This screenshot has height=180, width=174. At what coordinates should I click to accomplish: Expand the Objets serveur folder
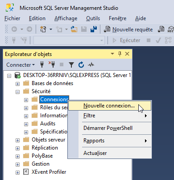(x=17, y=140)
